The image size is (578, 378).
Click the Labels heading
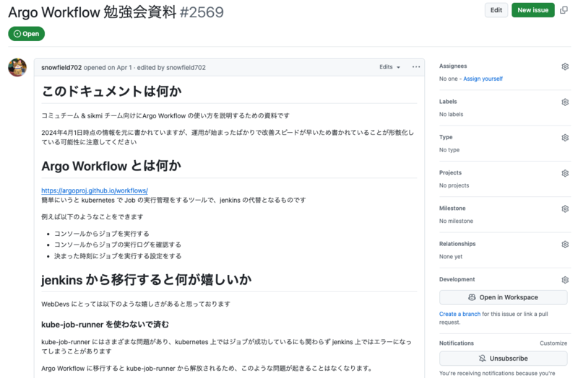pyautogui.click(x=448, y=102)
